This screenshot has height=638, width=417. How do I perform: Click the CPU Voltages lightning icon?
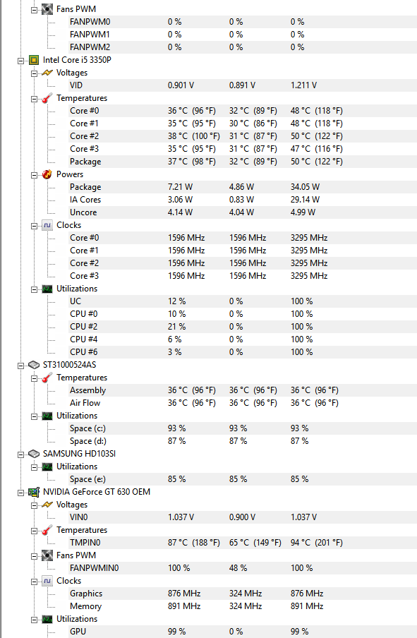pyautogui.click(x=47, y=73)
